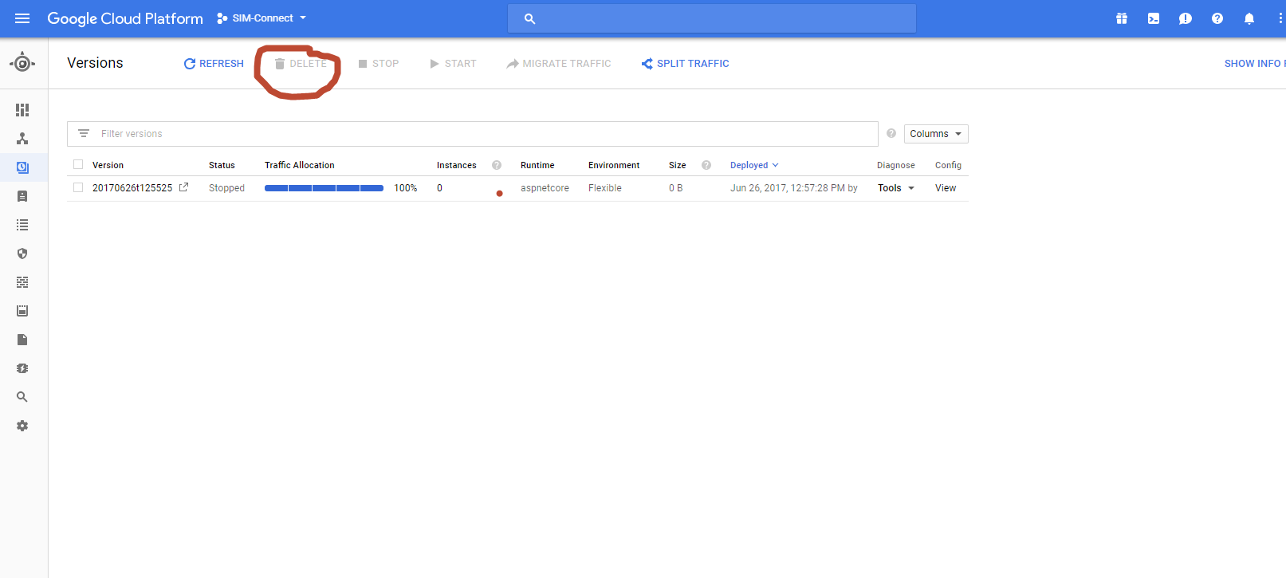This screenshot has width=1286, height=578.
Task: Click the aspnetcore runtime cell
Action: tap(545, 188)
